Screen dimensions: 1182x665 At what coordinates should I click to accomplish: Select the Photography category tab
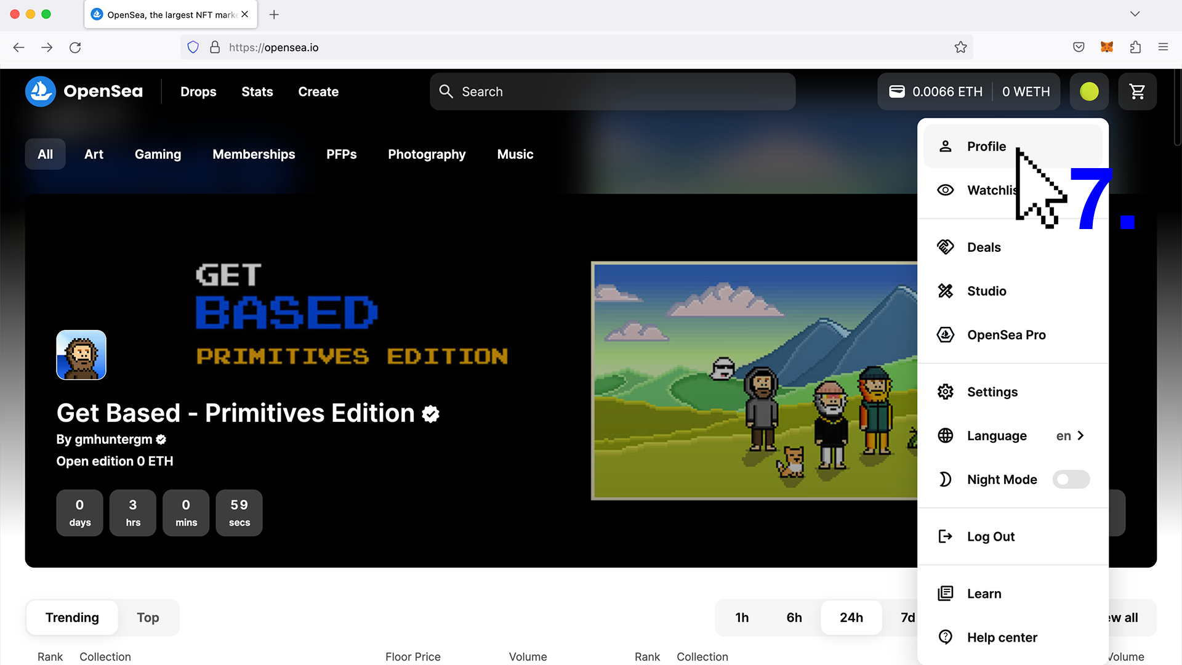click(427, 155)
